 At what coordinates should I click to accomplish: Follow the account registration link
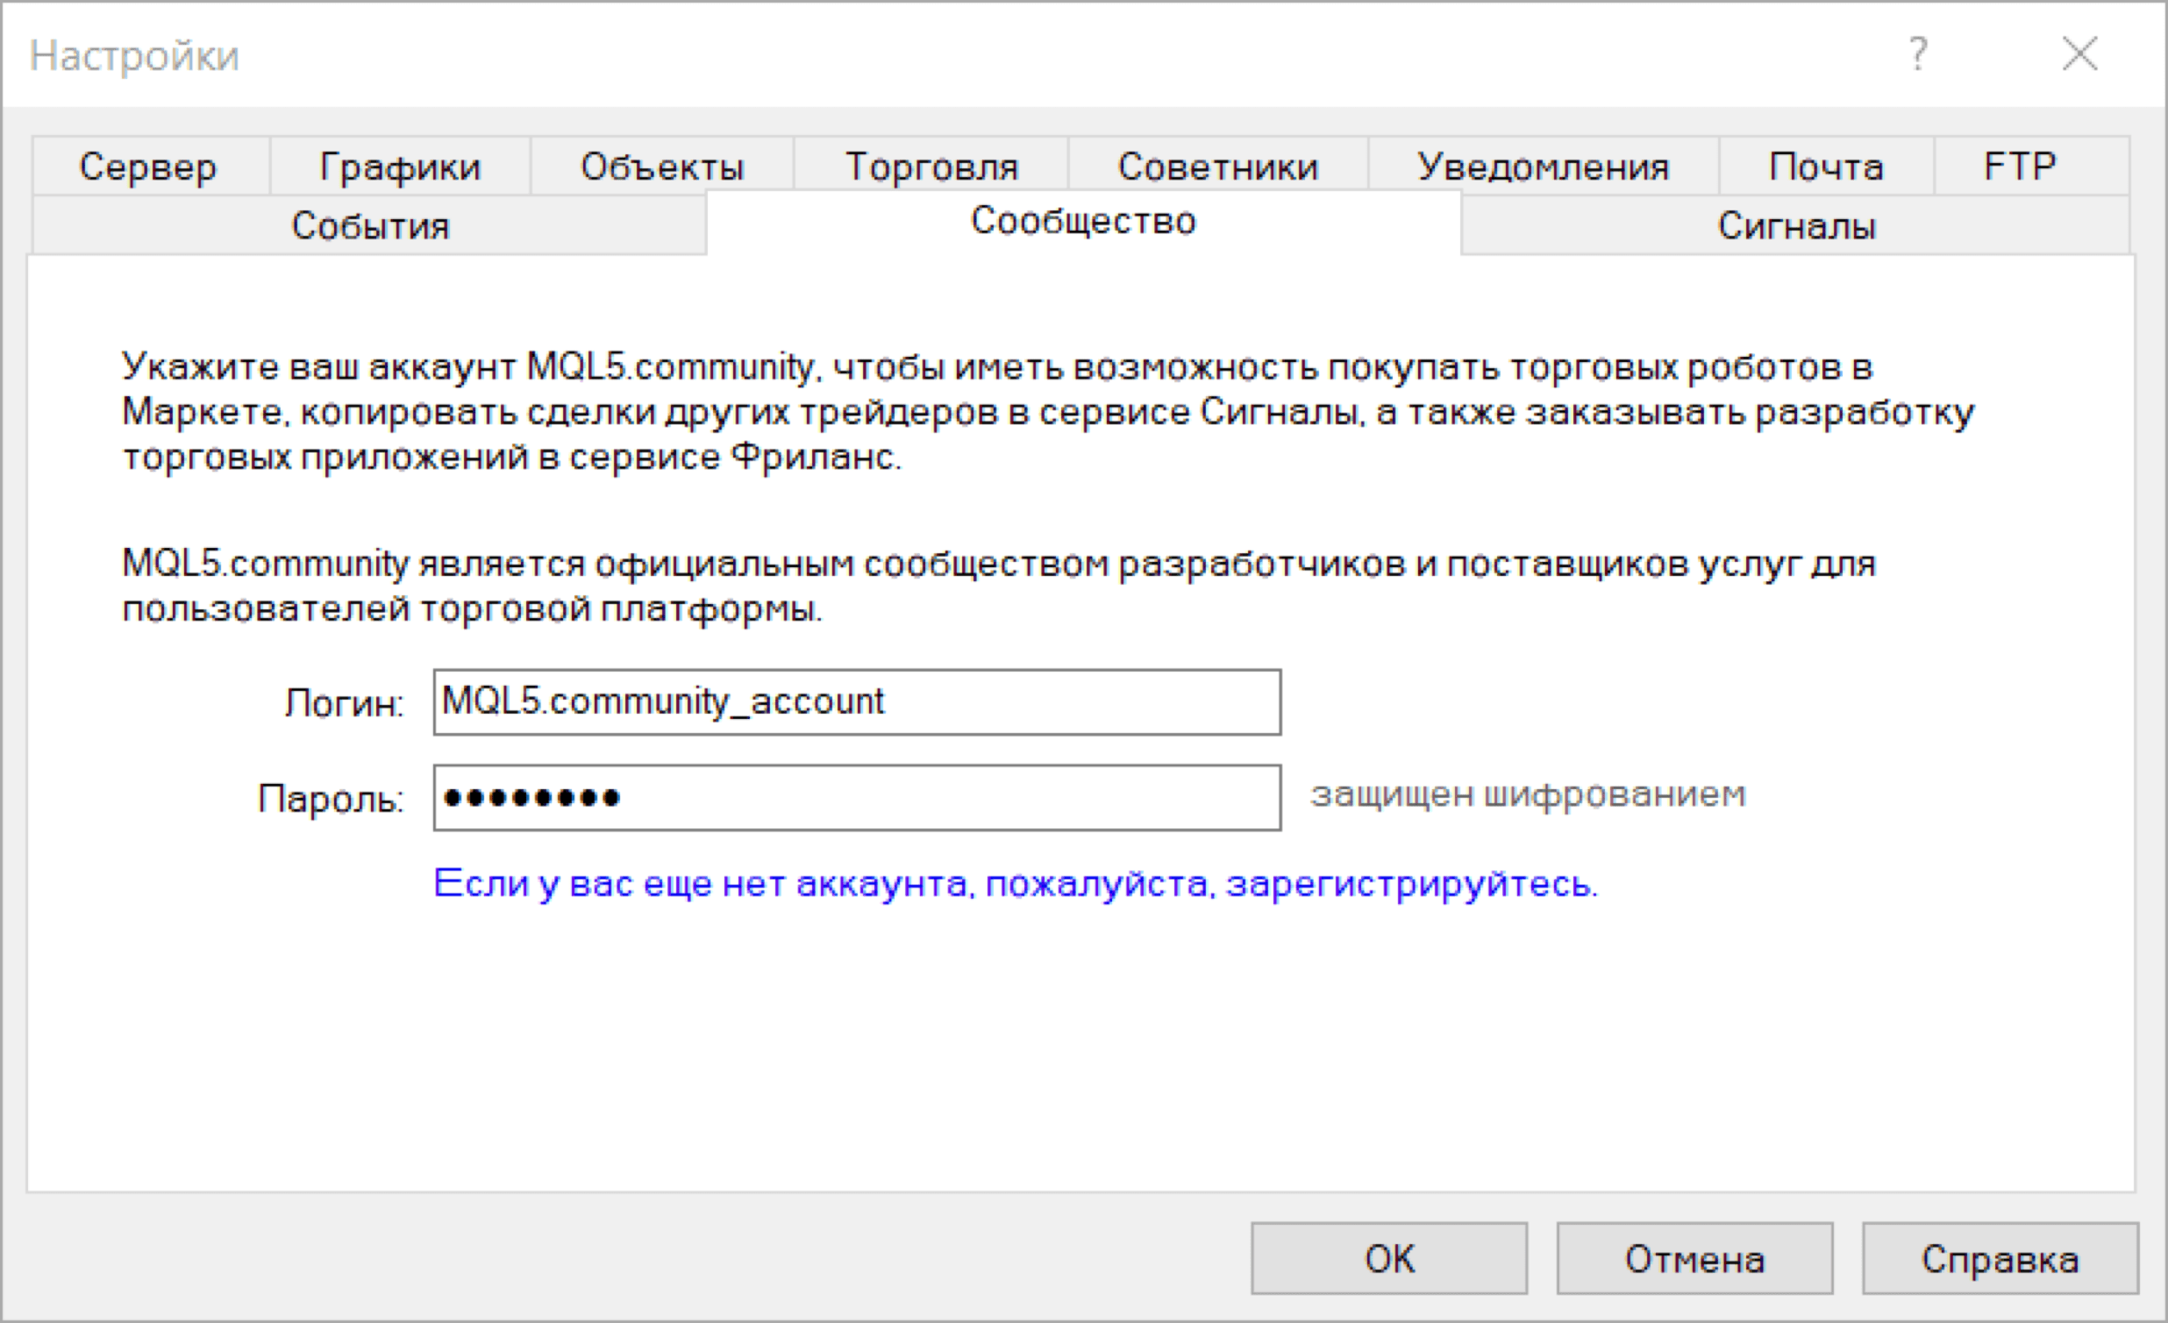1016,883
